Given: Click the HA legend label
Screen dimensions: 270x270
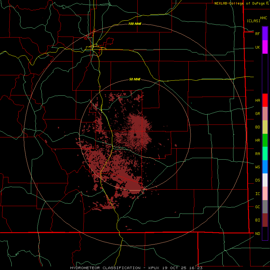Looking at the screenshot, I should (257, 100).
